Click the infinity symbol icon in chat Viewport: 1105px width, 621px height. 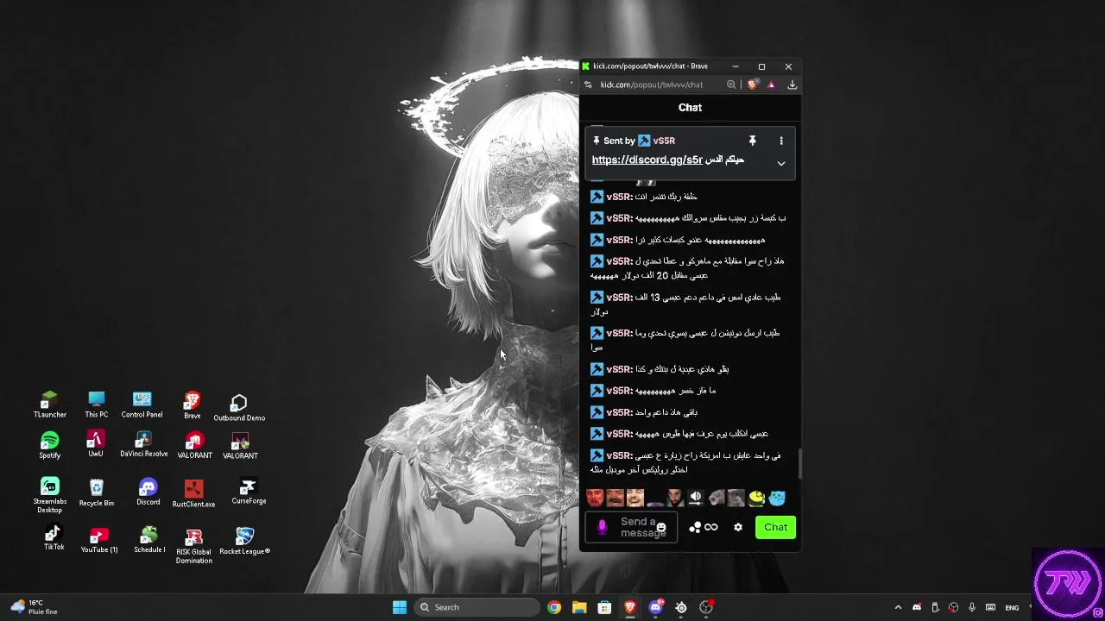click(711, 527)
